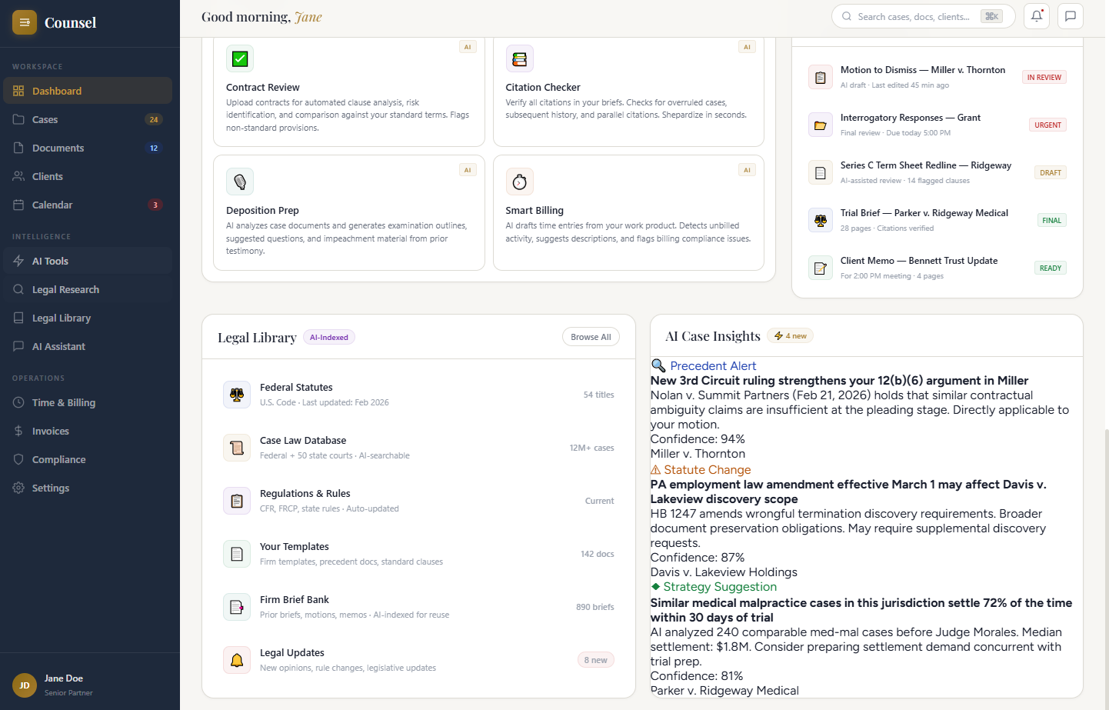Open the Statute Change insight link
The height and width of the screenshot is (710, 1109).
[x=708, y=470]
